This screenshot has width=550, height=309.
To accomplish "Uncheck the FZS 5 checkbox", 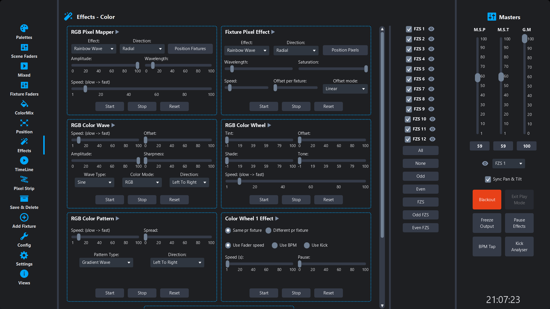I will [409, 69].
